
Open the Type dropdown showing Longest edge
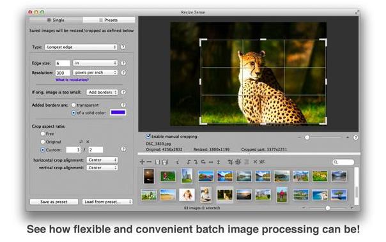click(x=81, y=47)
